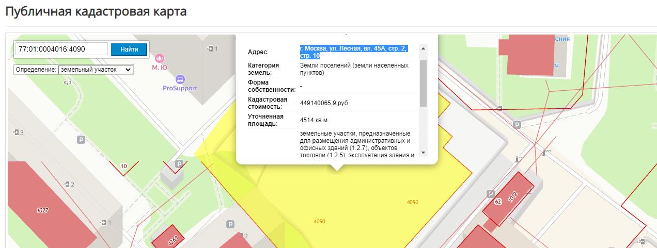
Task: Click the highlighted address text in popup
Action: 353,52
